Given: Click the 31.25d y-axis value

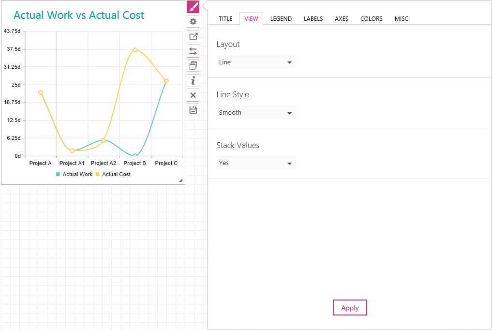Looking at the screenshot, I should (12, 67).
